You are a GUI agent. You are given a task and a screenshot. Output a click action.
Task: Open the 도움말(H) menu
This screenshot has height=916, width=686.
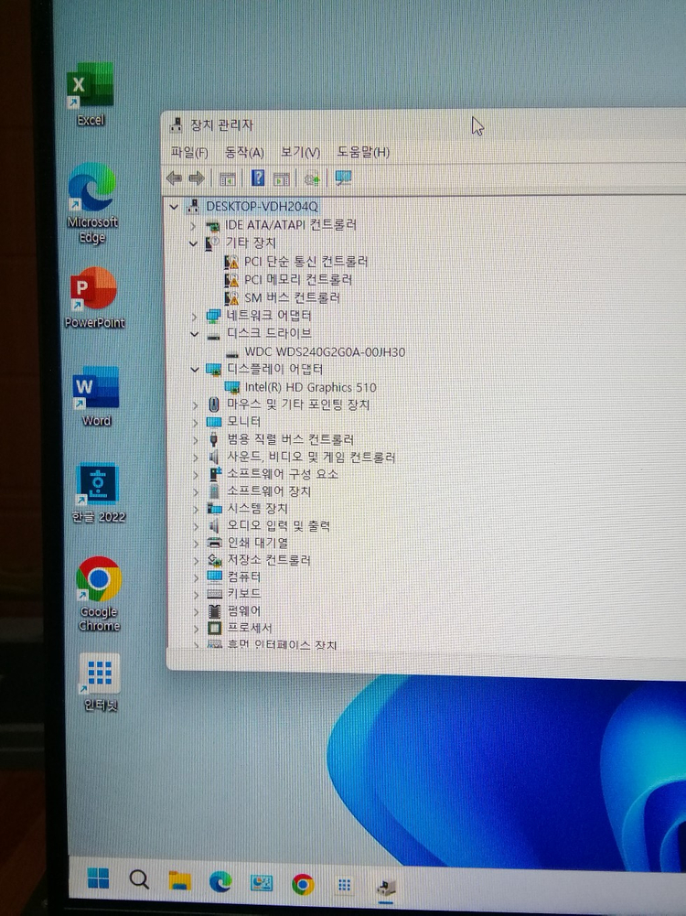click(363, 153)
